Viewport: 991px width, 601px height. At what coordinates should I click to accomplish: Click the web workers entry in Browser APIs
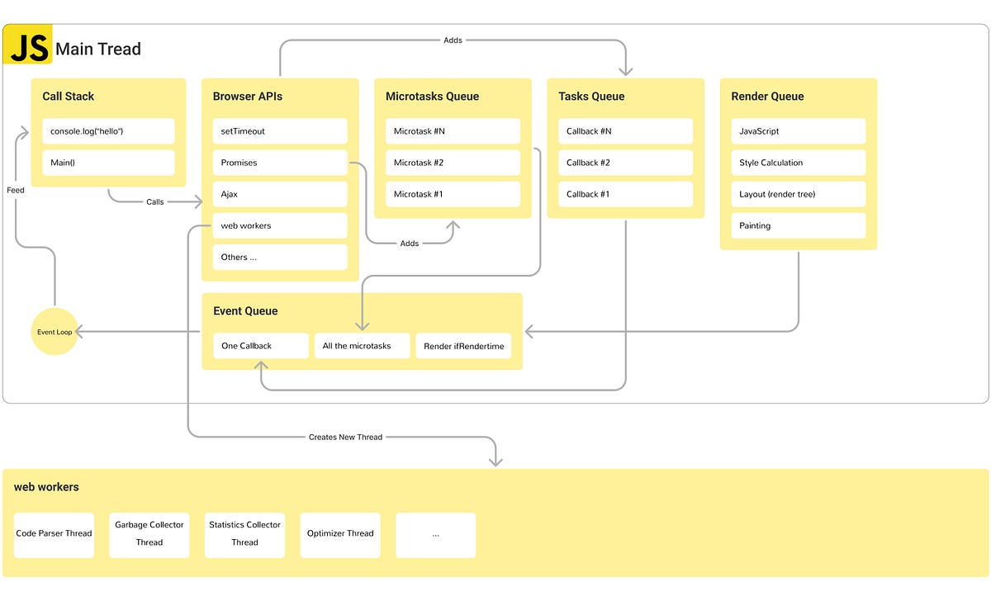[x=279, y=225]
